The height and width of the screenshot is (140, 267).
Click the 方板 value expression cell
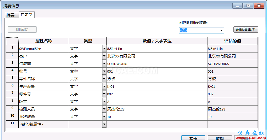point(157,79)
